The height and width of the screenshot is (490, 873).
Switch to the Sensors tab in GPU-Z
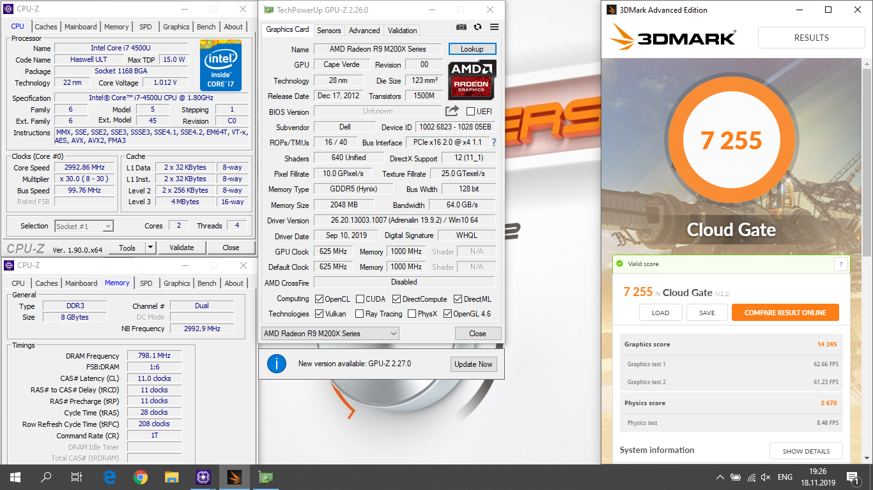(x=329, y=30)
